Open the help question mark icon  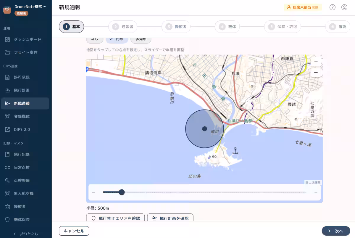coord(333,7)
